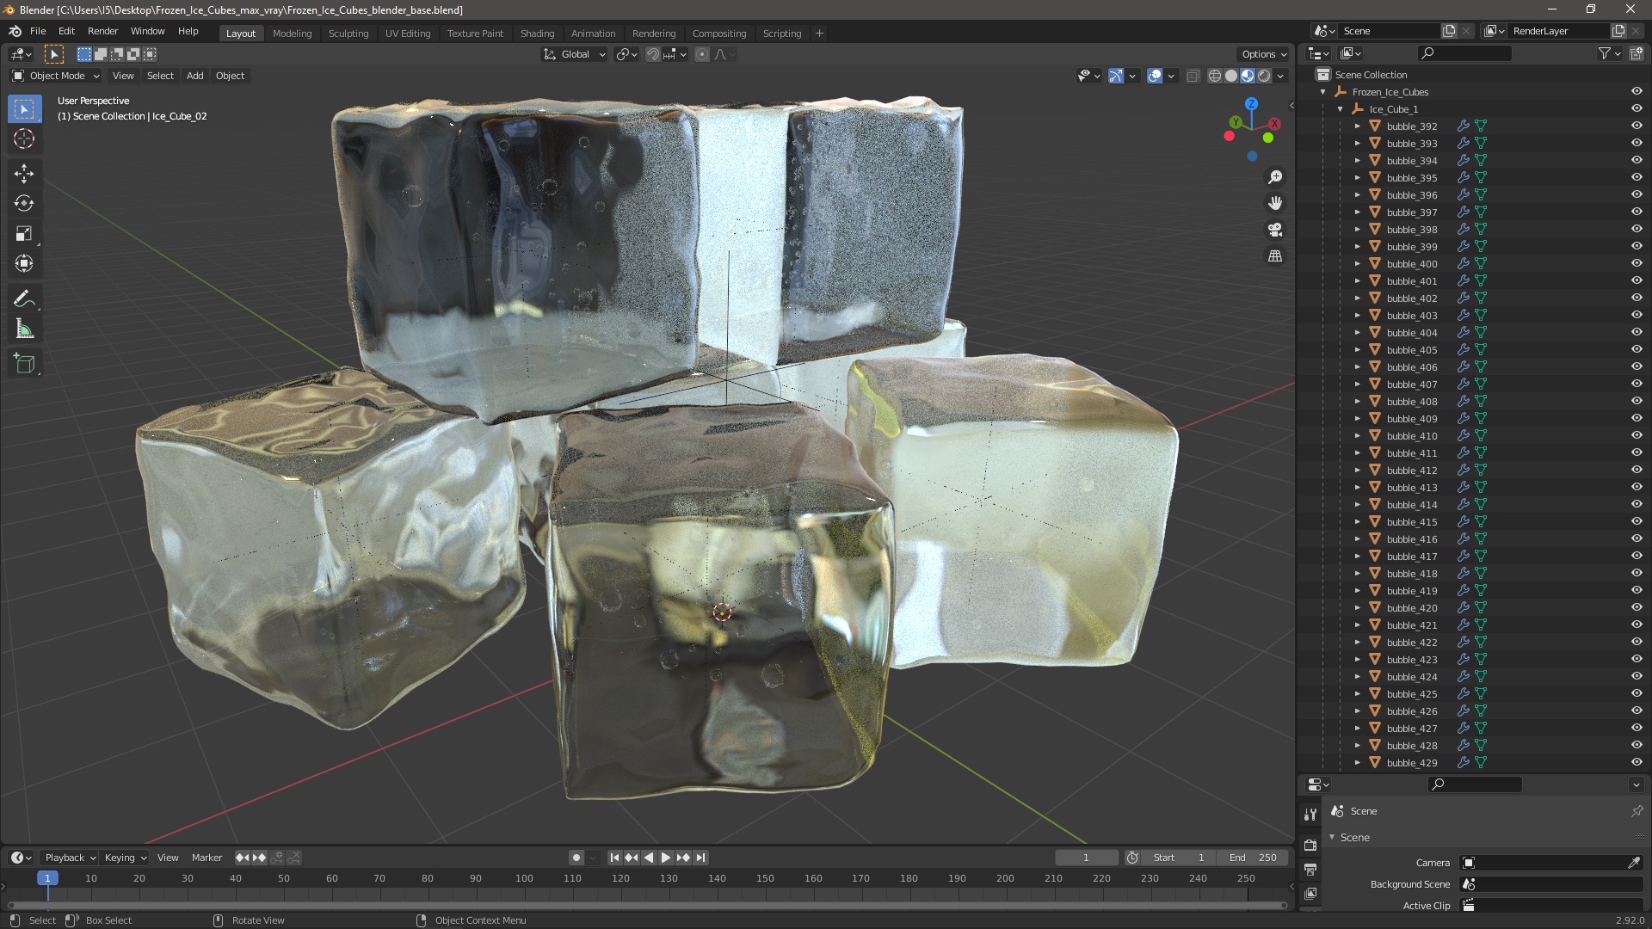Open the Options dropdown
Screen dimensions: 1652x929
tap(1263, 54)
